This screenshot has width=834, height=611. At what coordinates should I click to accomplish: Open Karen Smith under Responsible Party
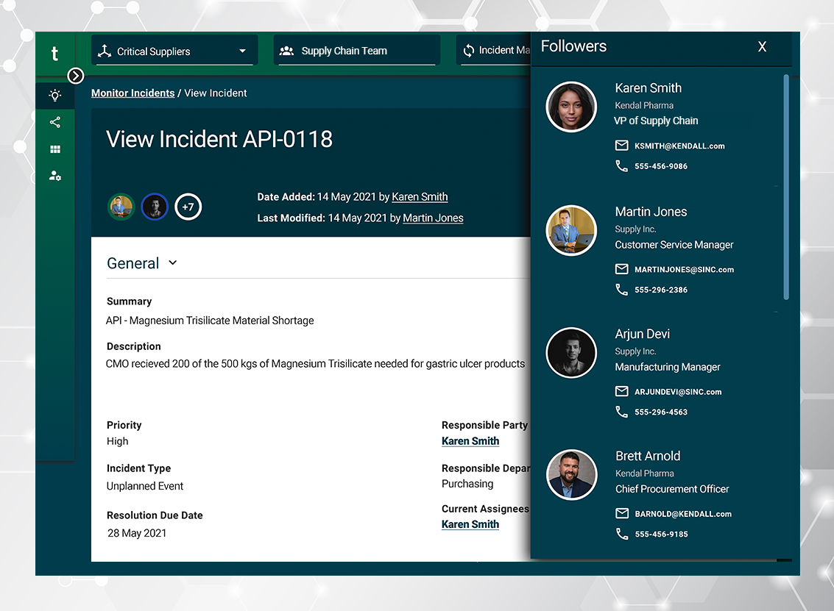click(470, 441)
